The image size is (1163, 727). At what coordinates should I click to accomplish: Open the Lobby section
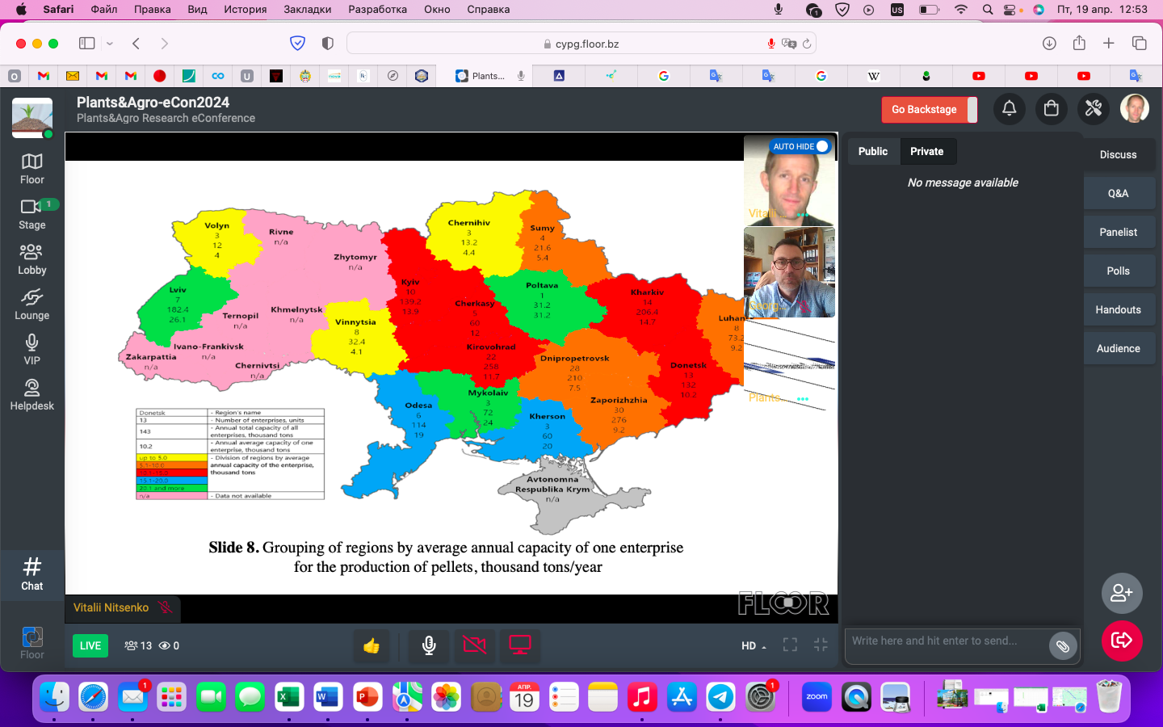[x=31, y=259]
